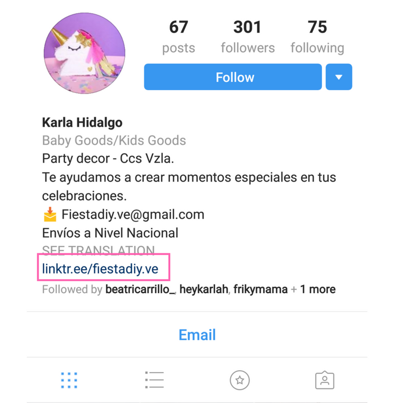View the 75 following list

point(317,37)
